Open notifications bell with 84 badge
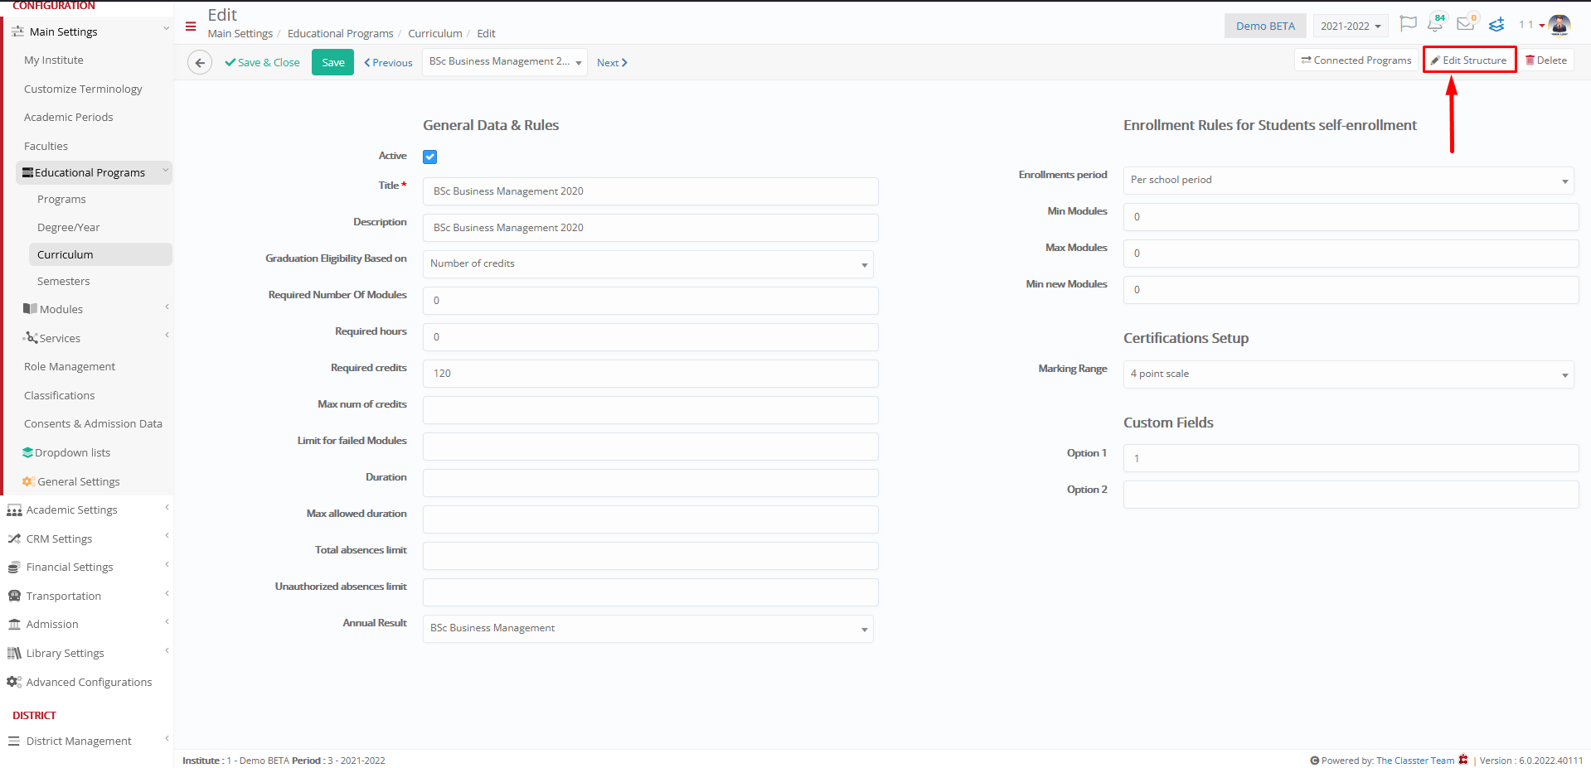The height and width of the screenshot is (768, 1591). 1436,23
